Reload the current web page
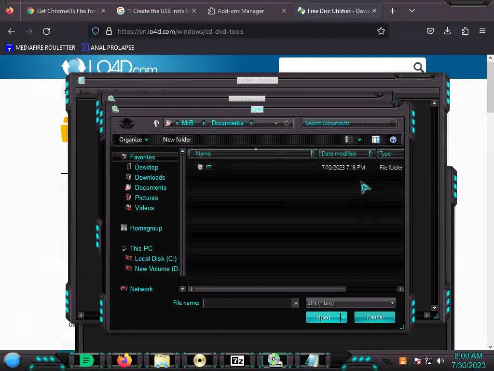This screenshot has width=494, height=371. point(46,31)
